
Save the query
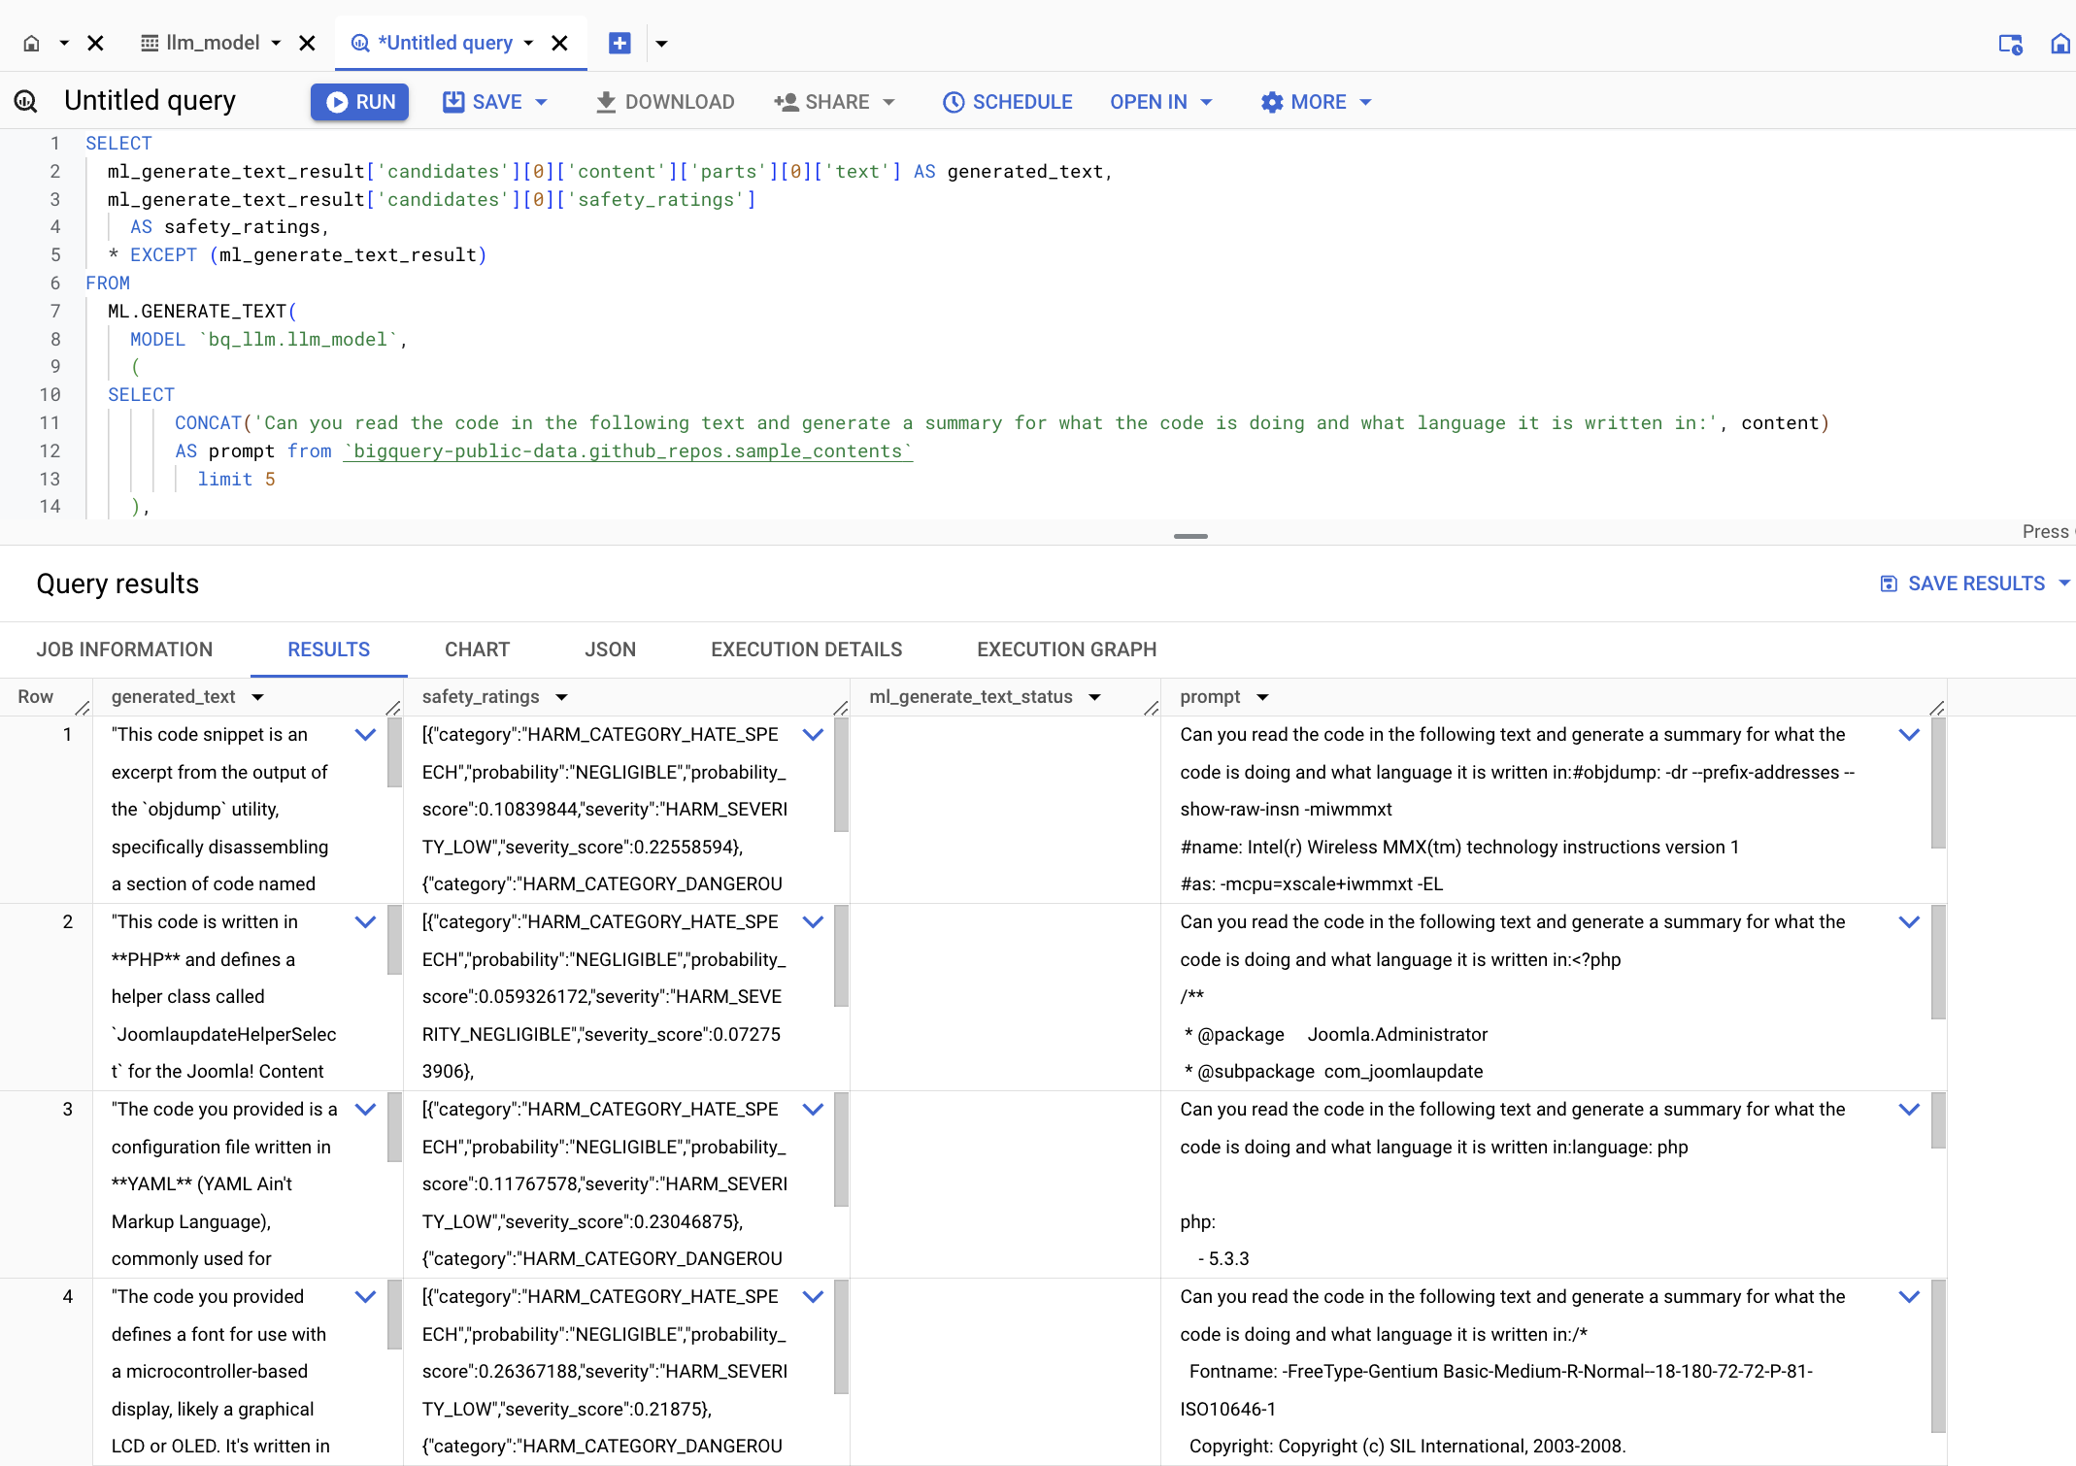pyautogui.click(x=483, y=102)
